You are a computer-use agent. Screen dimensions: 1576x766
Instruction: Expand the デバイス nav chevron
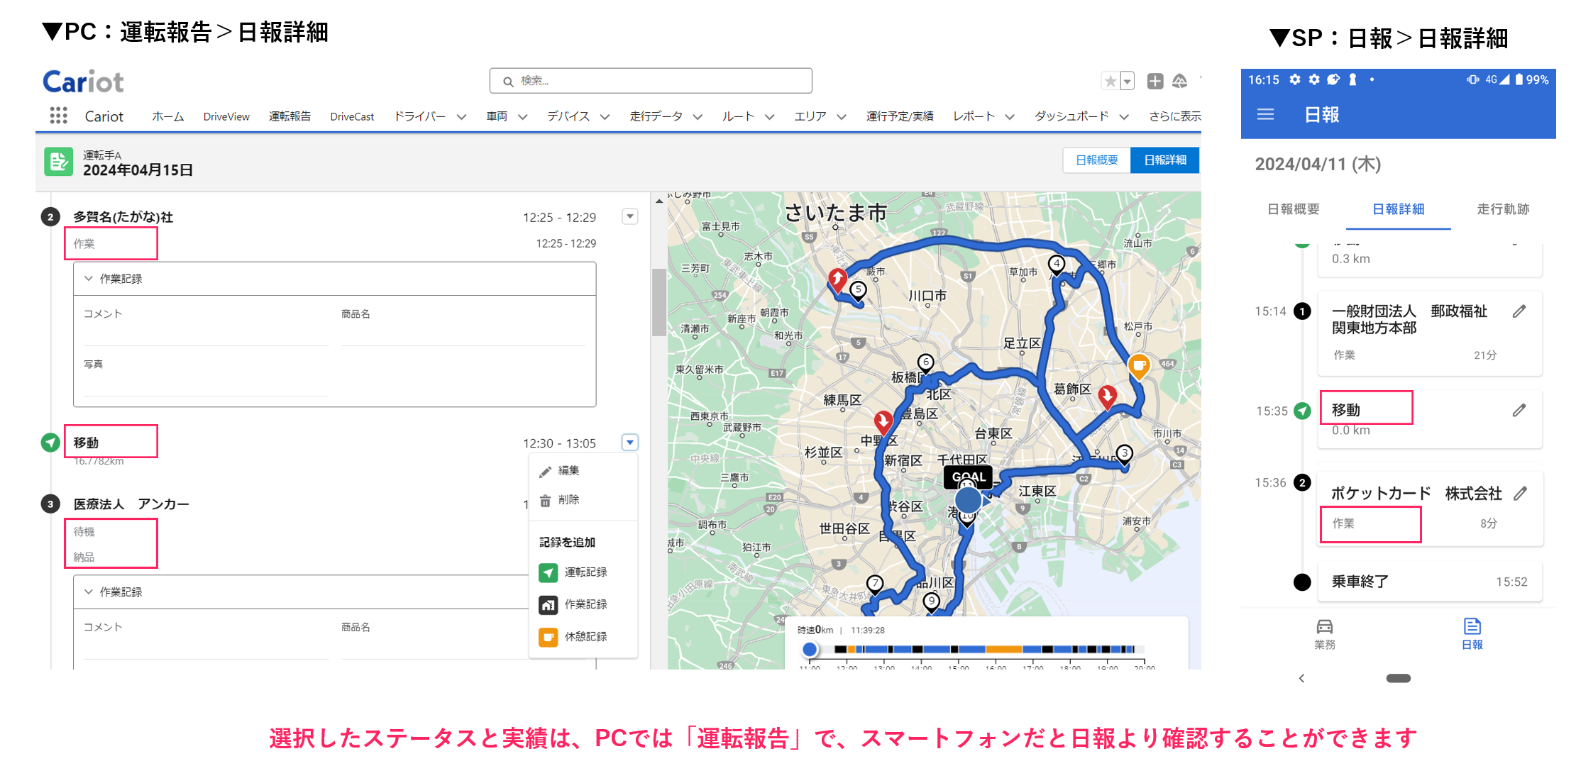coord(605,117)
